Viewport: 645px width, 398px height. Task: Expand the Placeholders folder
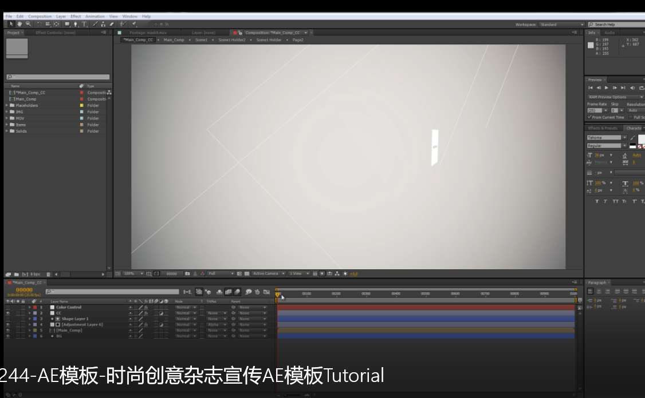6,105
